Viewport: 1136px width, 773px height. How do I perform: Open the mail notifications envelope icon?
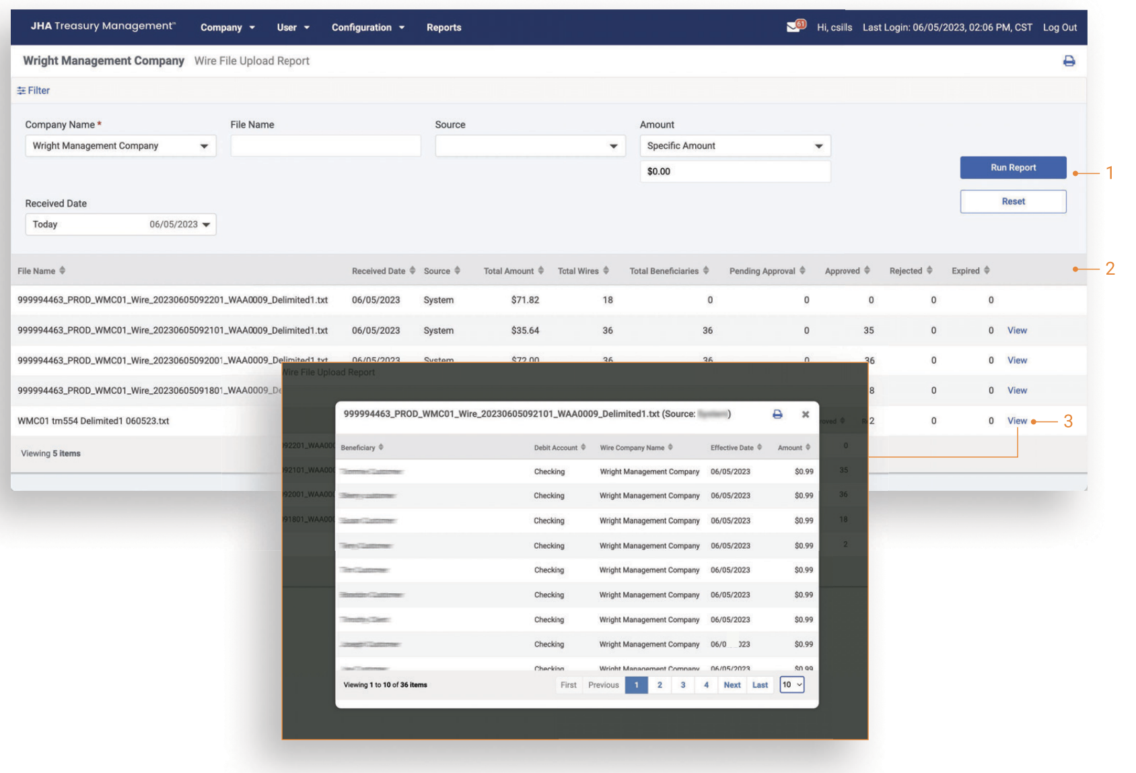(795, 27)
